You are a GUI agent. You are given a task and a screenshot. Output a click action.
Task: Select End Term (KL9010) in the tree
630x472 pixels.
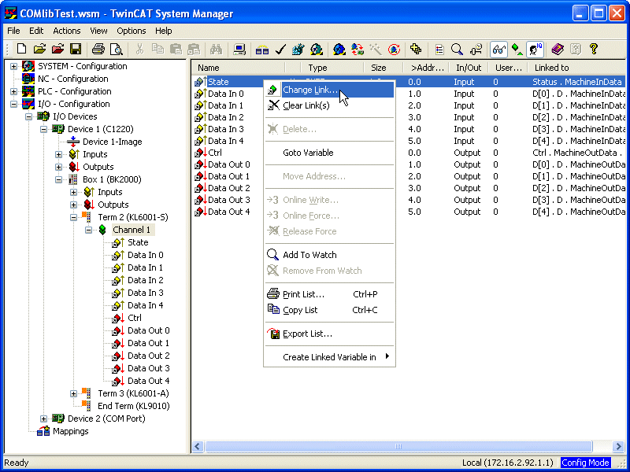point(134,406)
